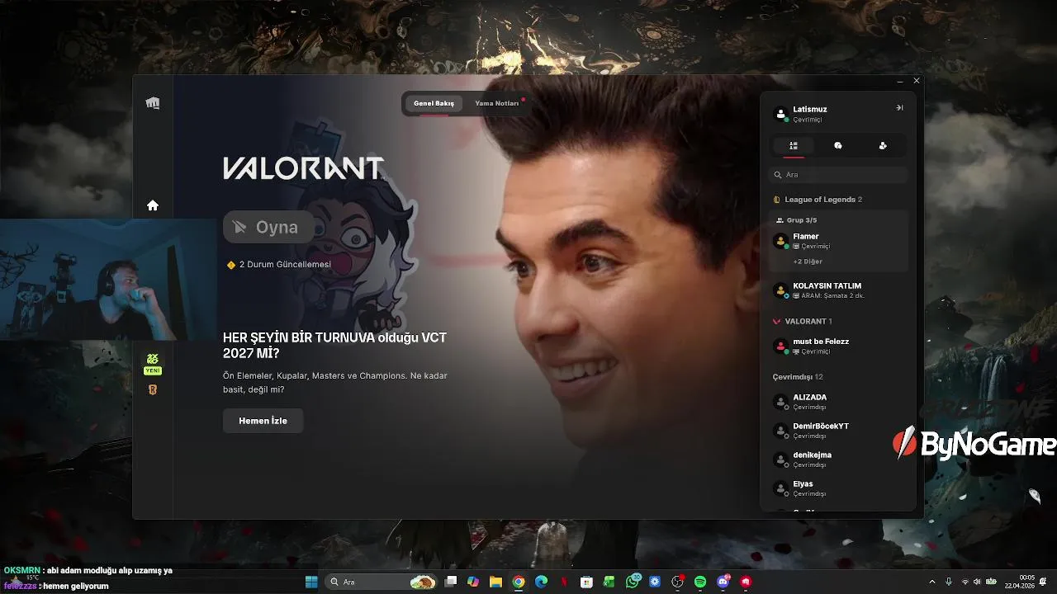Click the Ara search field in friends panel
The width and height of the screenshot is (1057, 594).
838,175
